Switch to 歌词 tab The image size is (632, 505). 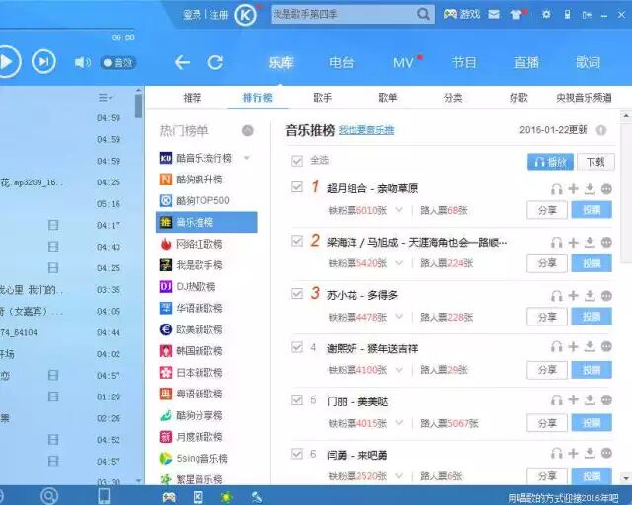point(588,63)
